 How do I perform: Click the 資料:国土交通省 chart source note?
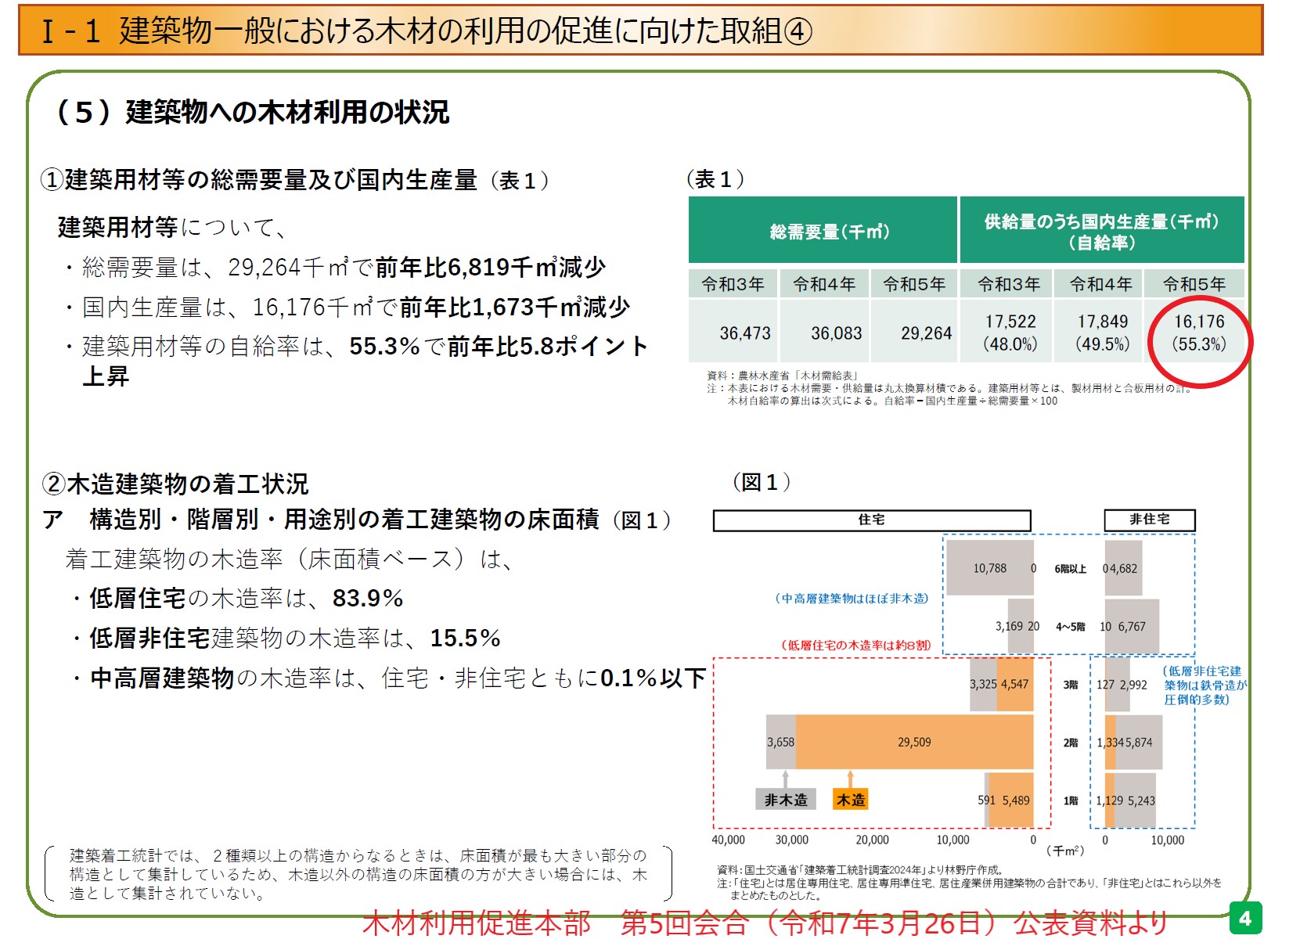(x=860, y=869)
